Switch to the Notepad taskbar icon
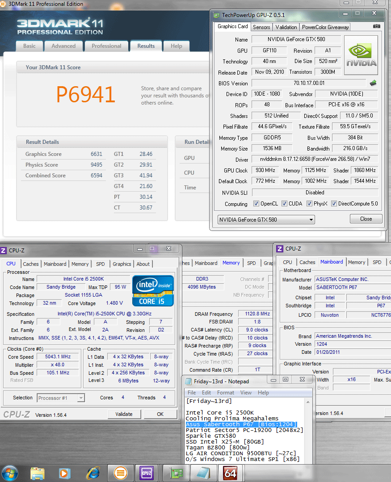The height and width of the screenshot is (482, 391). (x=203, y=474)
